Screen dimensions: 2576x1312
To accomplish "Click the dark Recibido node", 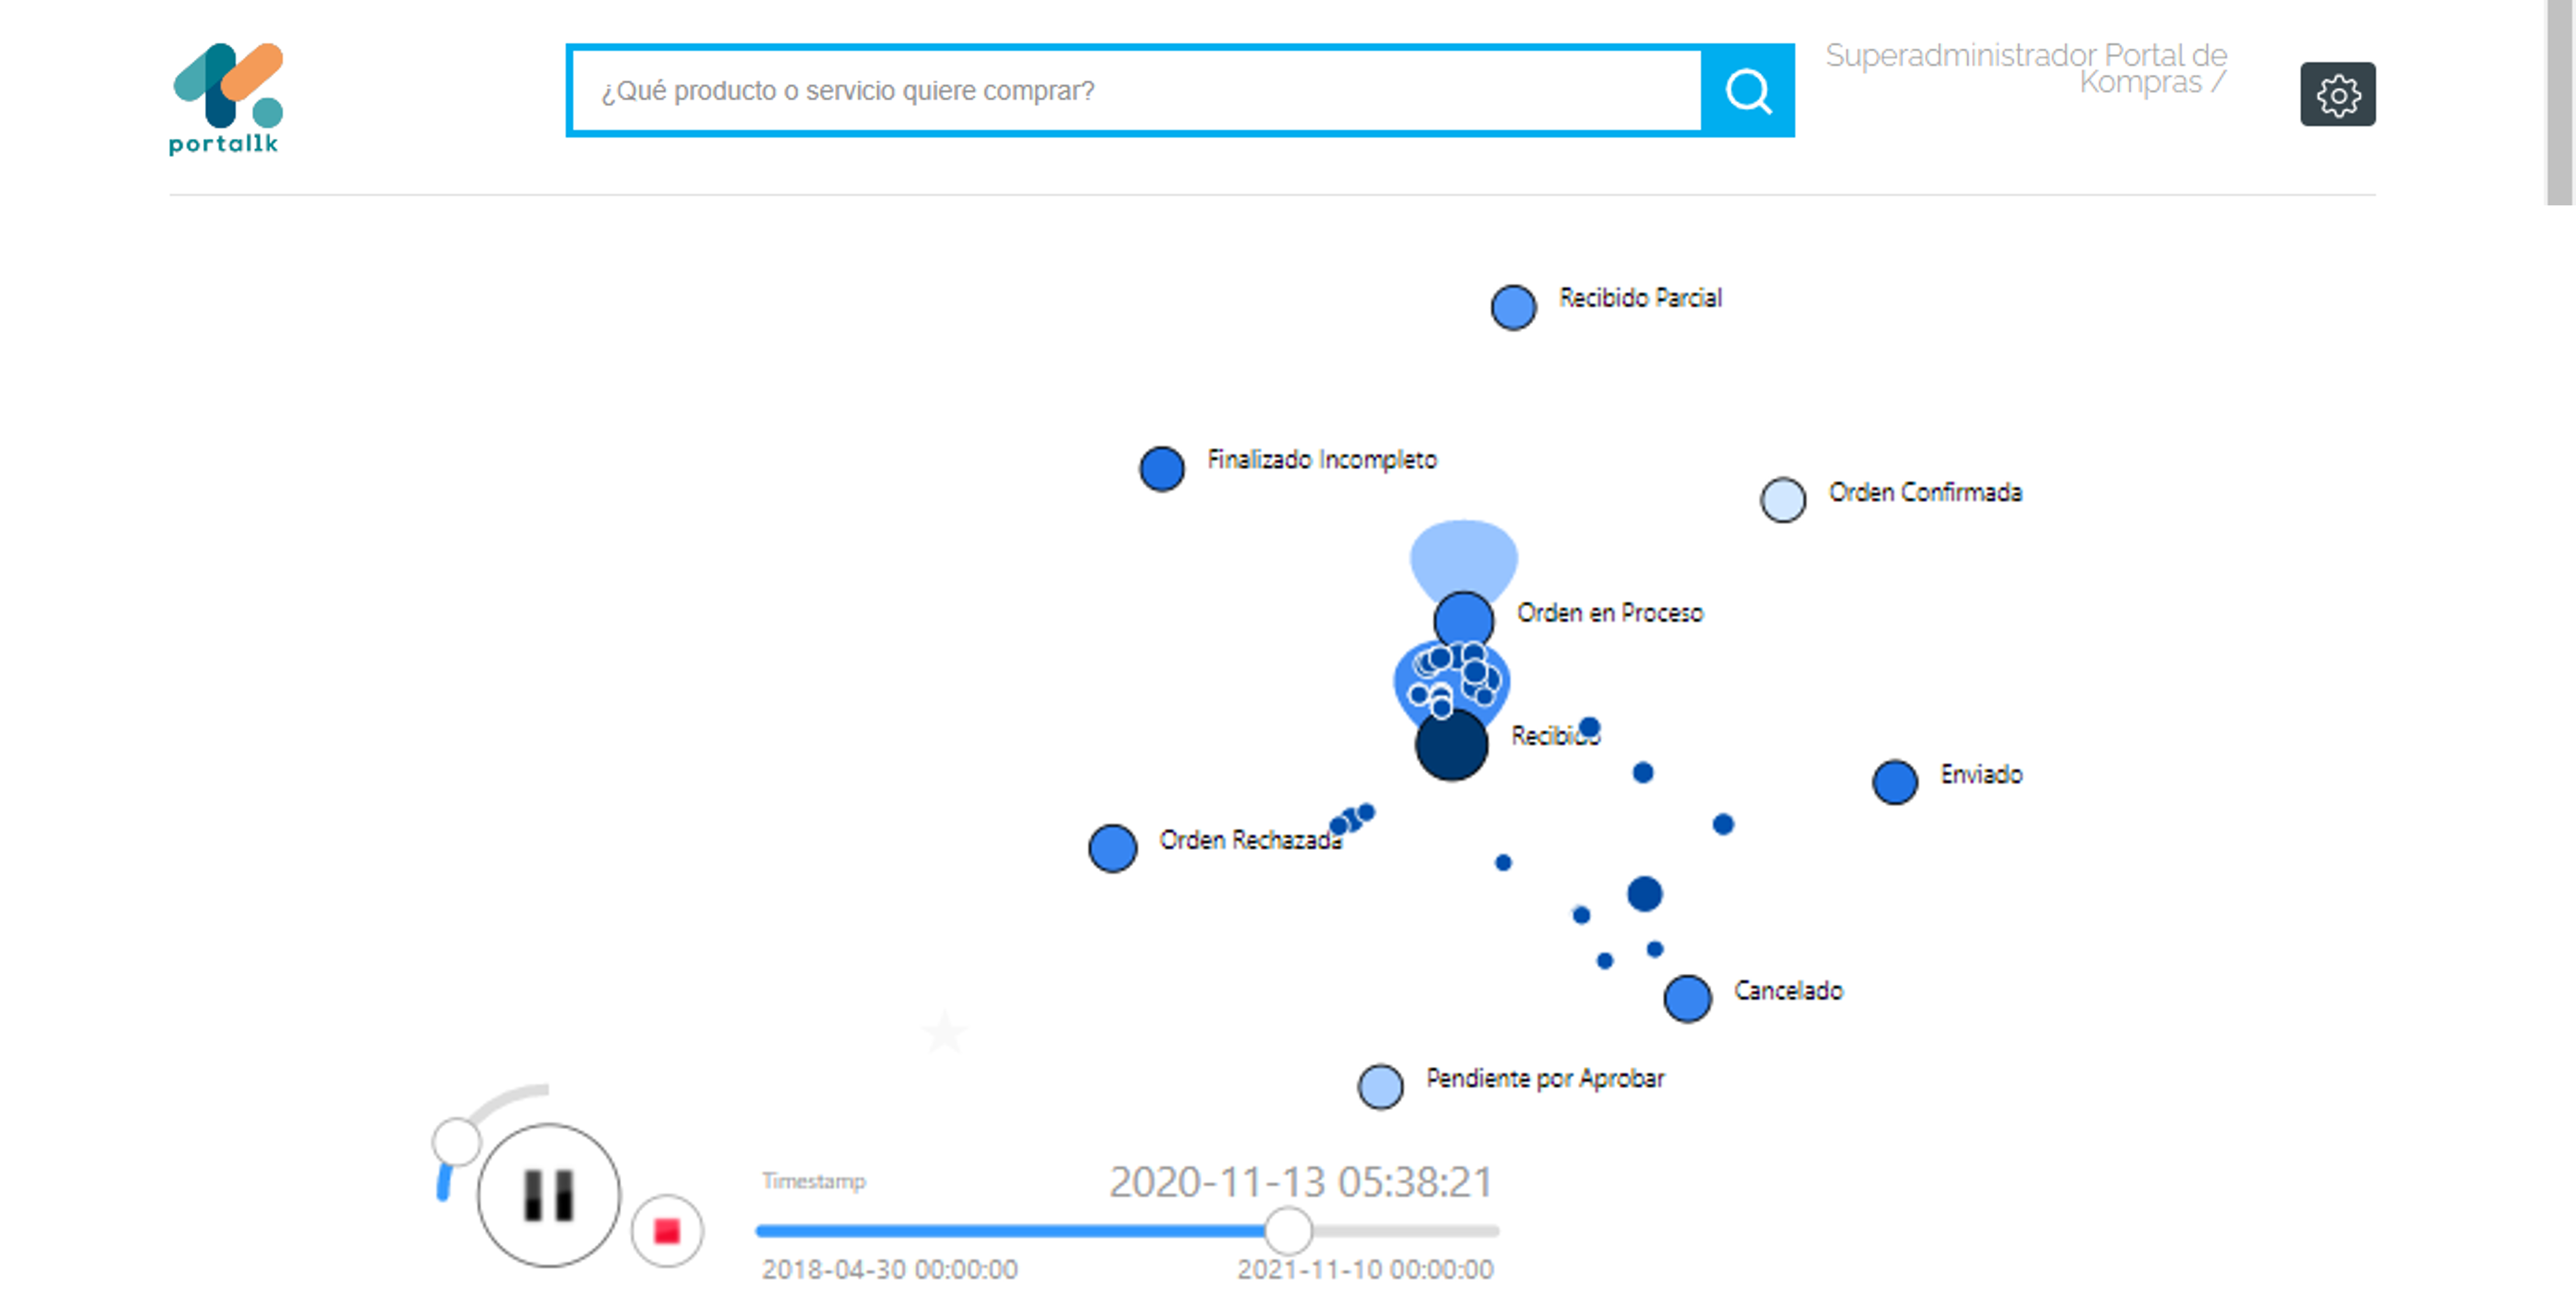I will (x=1451, y=744).
